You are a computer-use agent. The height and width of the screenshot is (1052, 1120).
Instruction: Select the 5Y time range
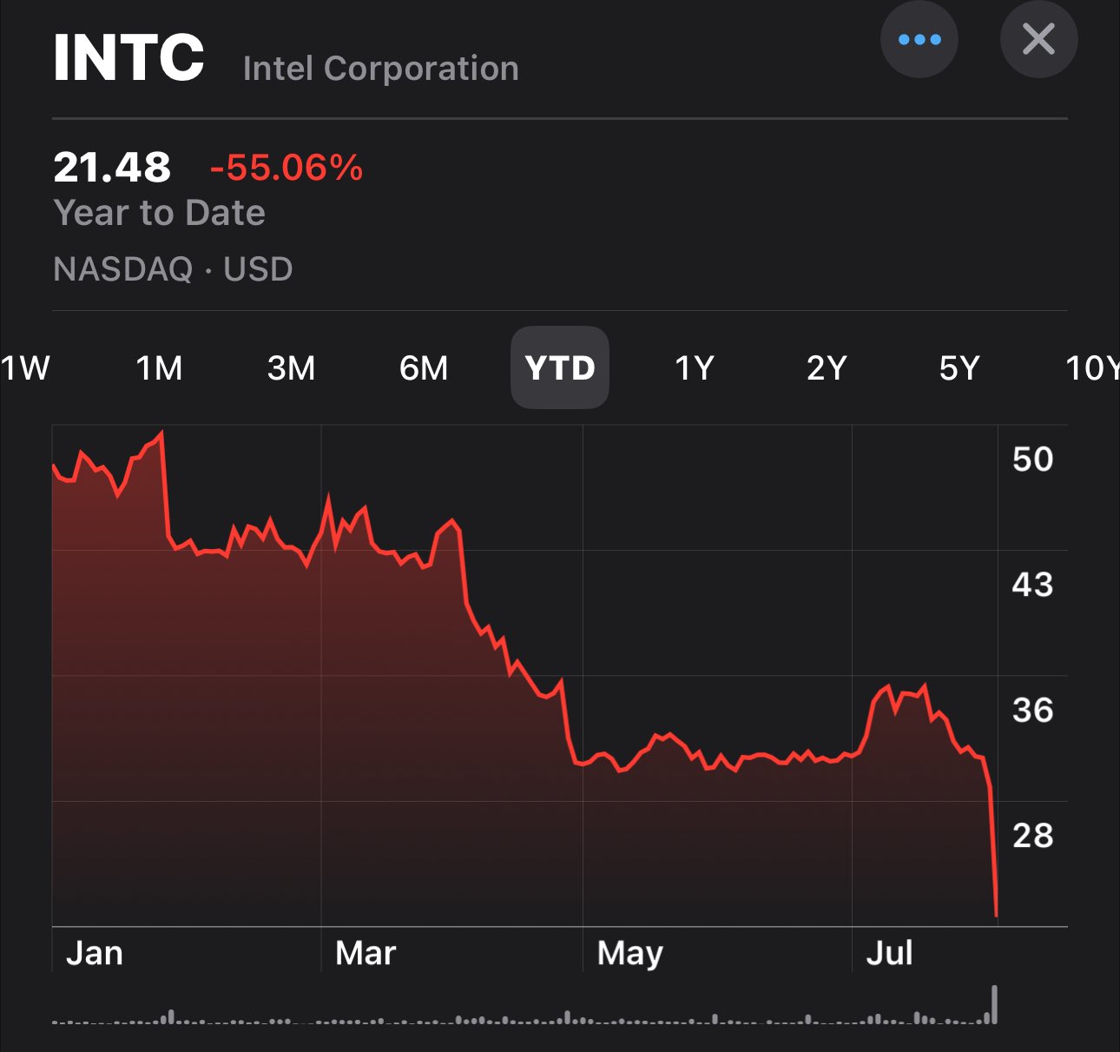(959, 368)
